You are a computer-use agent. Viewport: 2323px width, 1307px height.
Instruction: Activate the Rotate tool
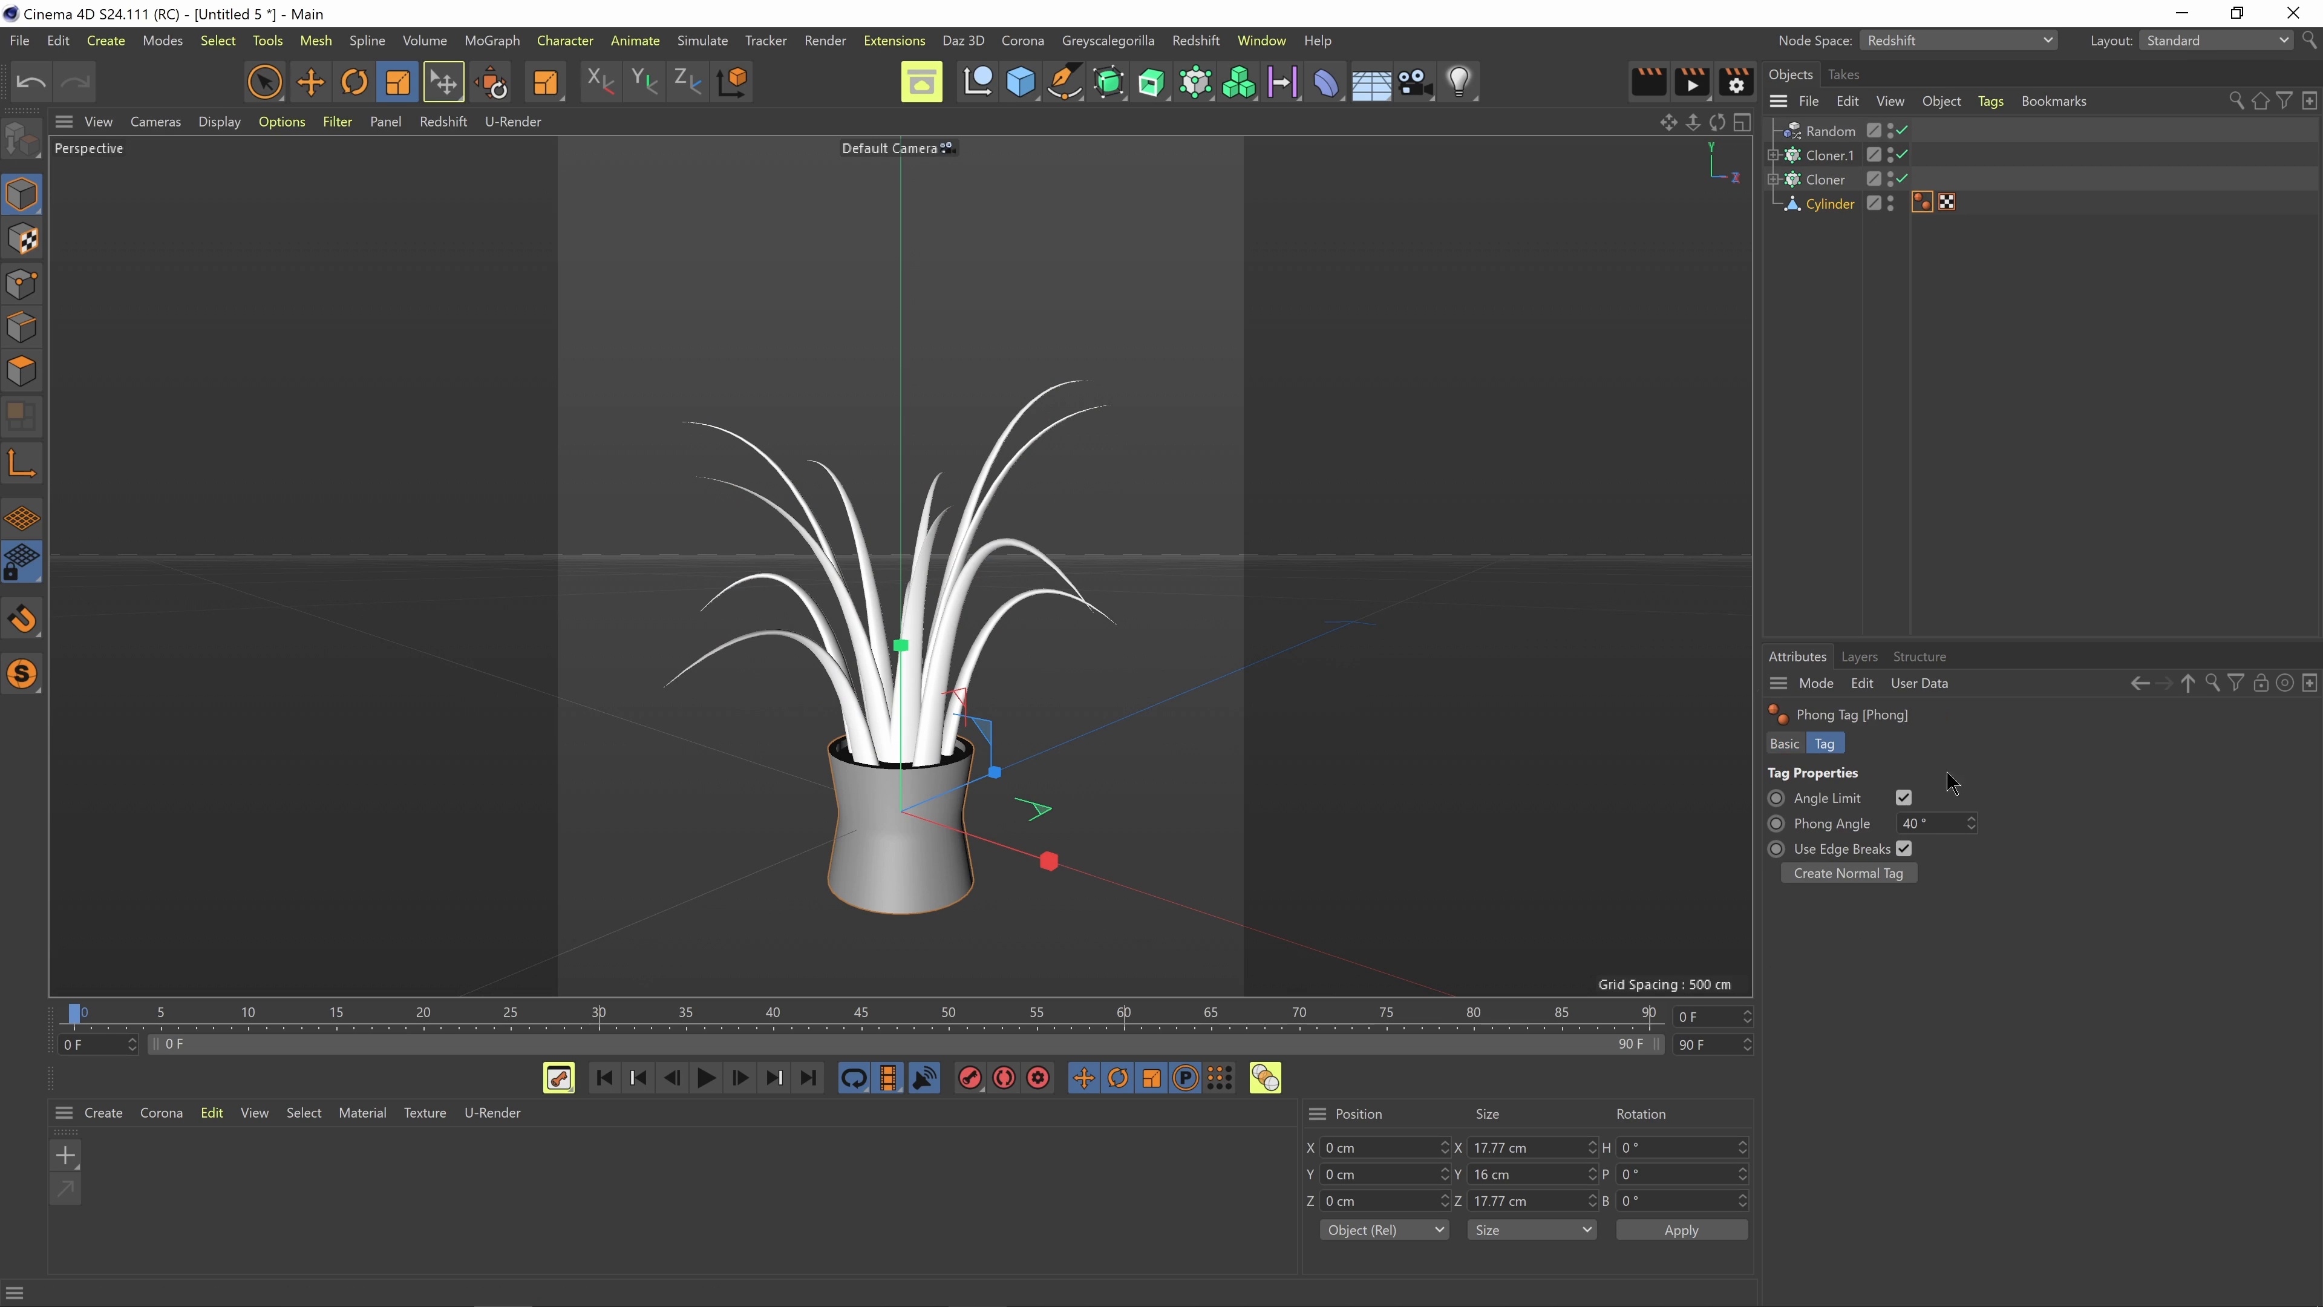[x=353, y=82]
